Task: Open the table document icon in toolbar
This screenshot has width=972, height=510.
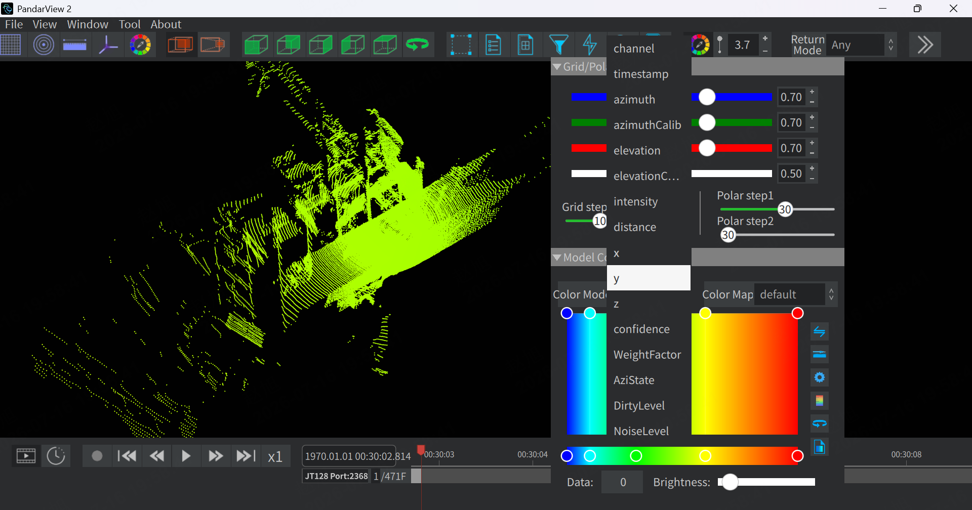Action: (x=525, y=45)
